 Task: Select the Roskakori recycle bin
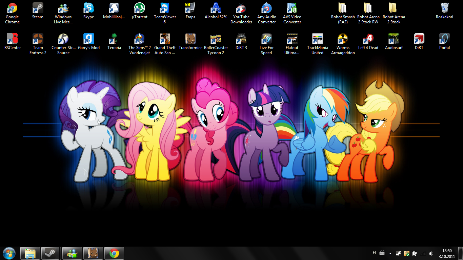(445, 11)
